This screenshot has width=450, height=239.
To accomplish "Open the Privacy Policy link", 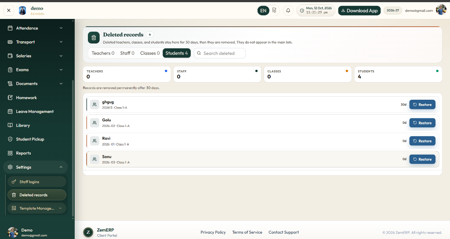I will click(213, 232).
